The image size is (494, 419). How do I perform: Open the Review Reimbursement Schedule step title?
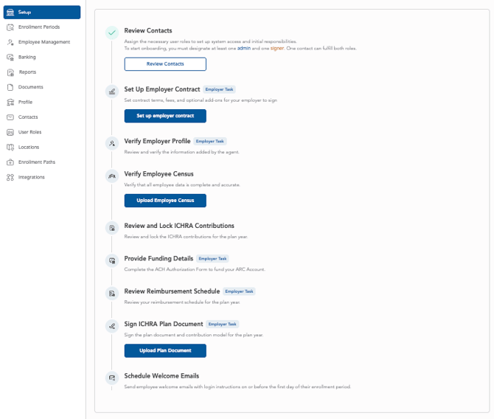coord(172,291)
